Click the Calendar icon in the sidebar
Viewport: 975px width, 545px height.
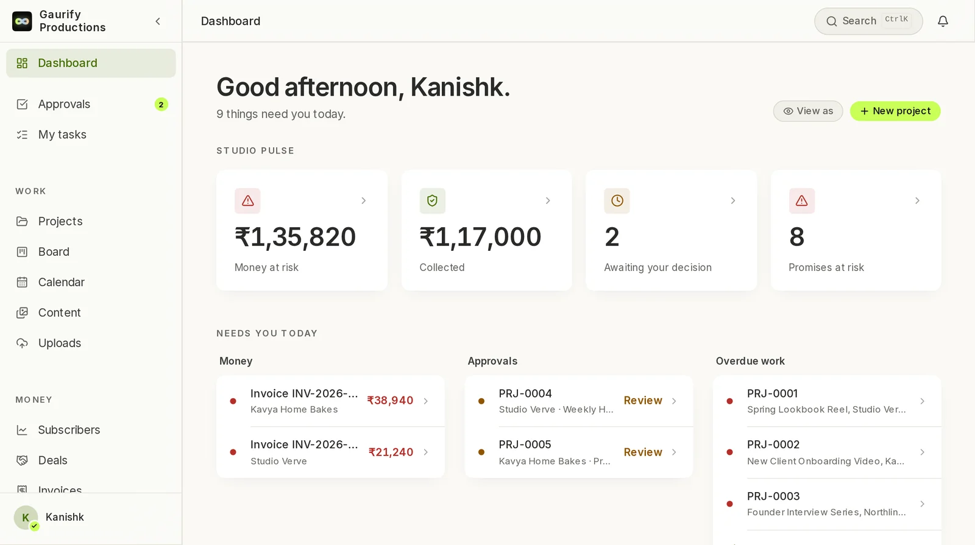(x=22, y=282)
